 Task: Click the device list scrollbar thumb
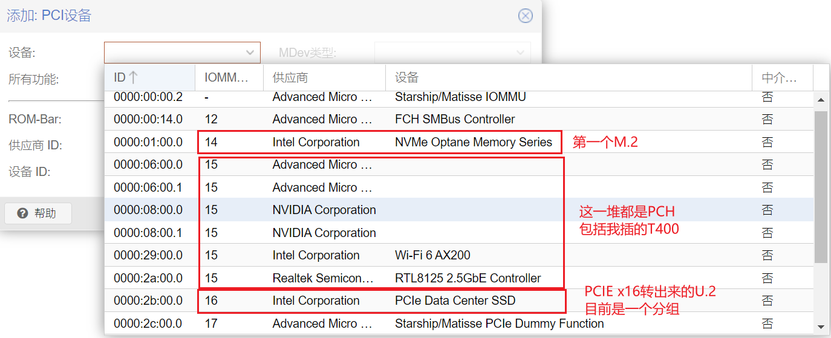821,187
